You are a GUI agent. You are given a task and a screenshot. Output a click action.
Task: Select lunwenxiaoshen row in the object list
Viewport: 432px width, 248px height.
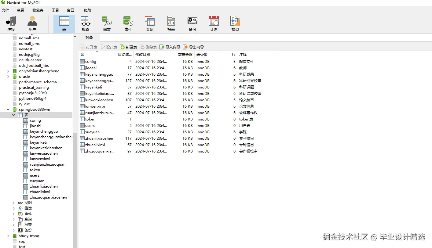pos(176,100)
